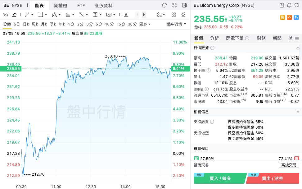Click the refresh chart icon
Viewport: 302px width, 189px height.
coord(164,5)
